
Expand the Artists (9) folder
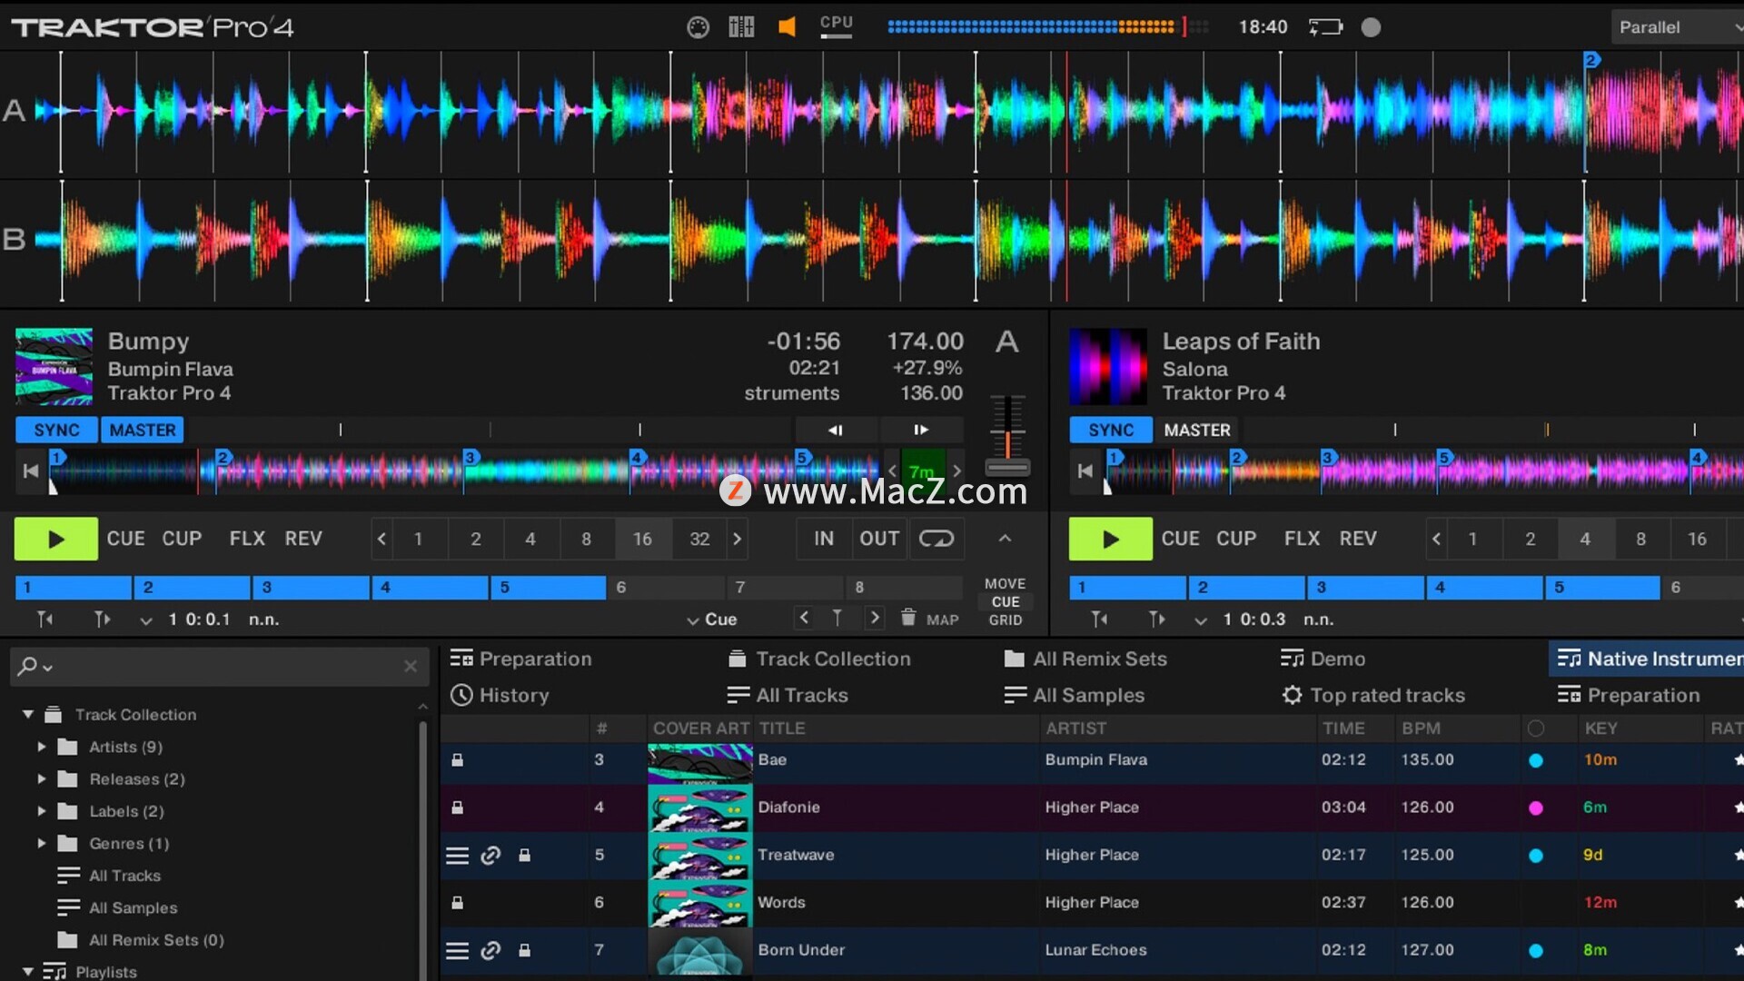[42, 747]
